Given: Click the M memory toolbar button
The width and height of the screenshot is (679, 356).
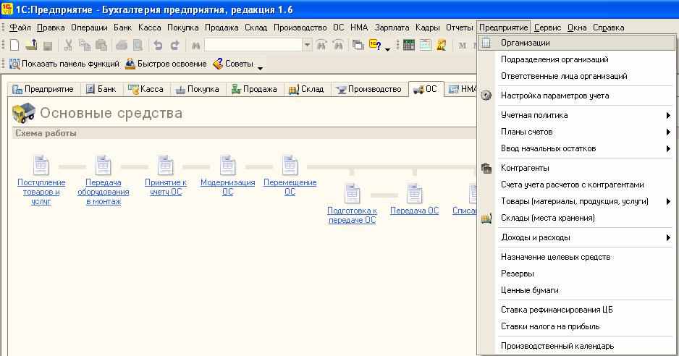Looking at the screenshot, I should pyautogui.click(x=463, y=45).
